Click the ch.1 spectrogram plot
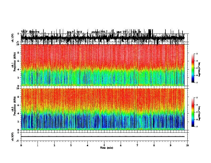 coord(103,65)
